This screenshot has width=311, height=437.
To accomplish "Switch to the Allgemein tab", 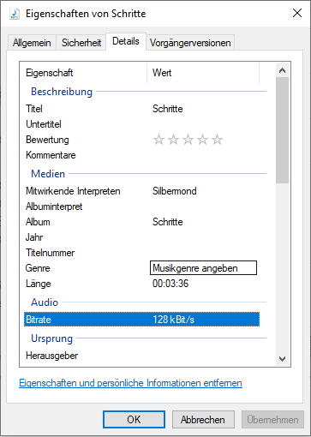I will 32,43.
